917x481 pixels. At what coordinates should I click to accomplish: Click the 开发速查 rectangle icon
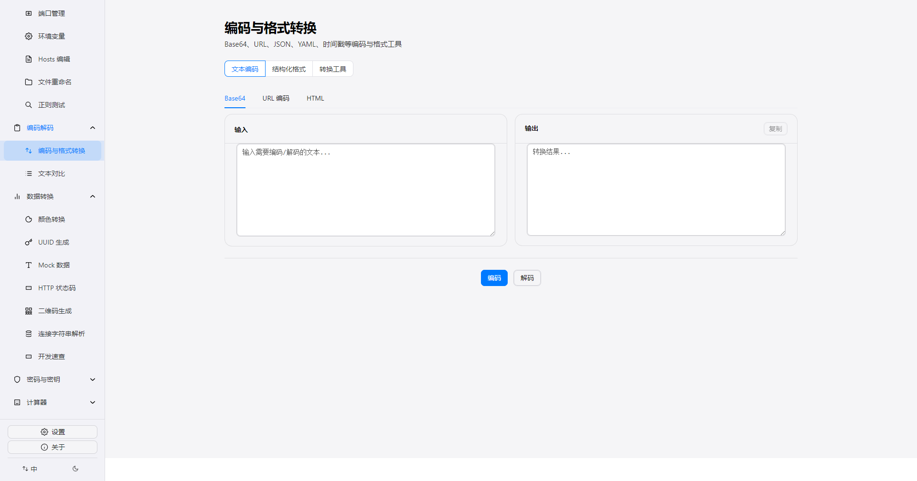point(29,357)
